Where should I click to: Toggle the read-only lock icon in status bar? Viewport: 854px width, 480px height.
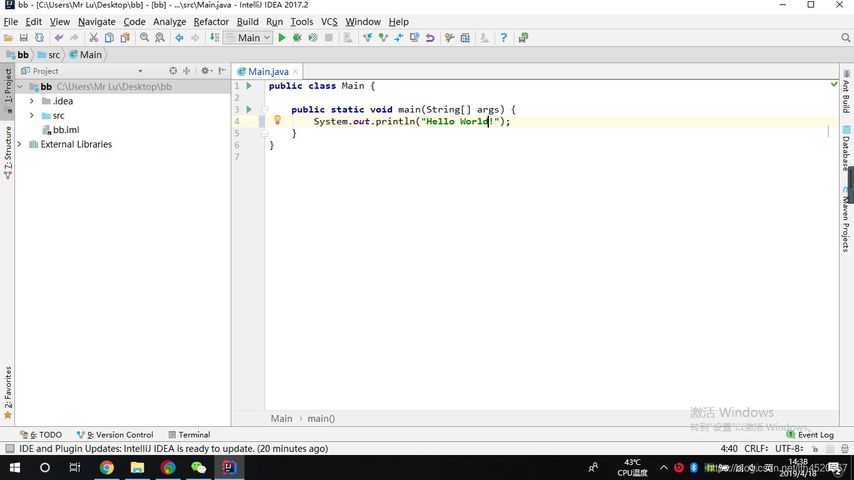pyautogui.click(x=815, y=449)
